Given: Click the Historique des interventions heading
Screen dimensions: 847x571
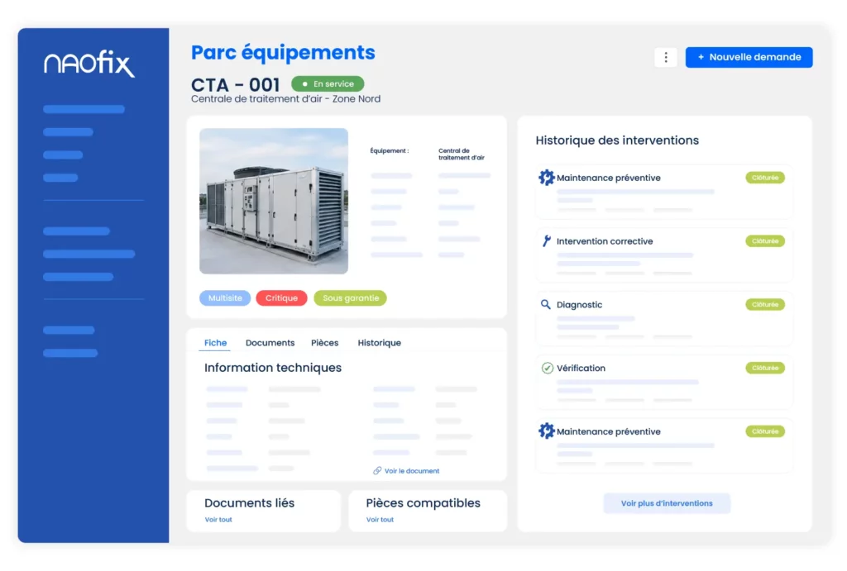Looking at the screenshot, I should [617, 140].
